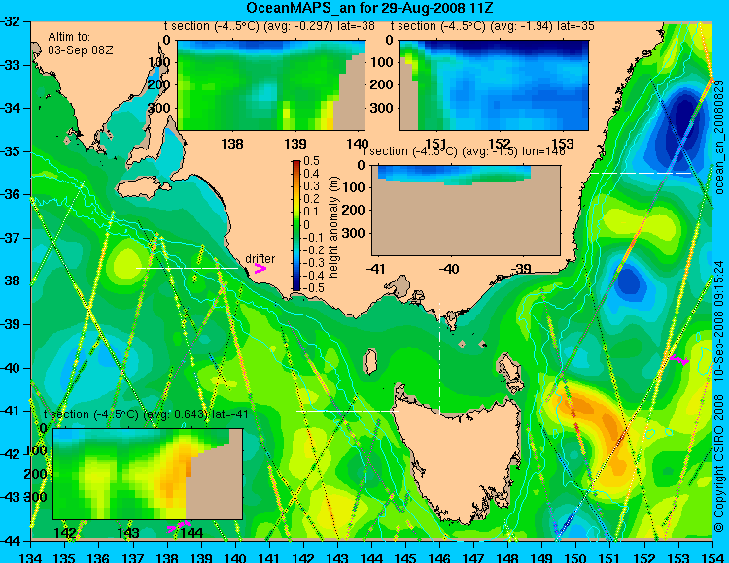Click the height anomaly color bar
This screenshot has height=563, width=729.
(x=296, y=225)
